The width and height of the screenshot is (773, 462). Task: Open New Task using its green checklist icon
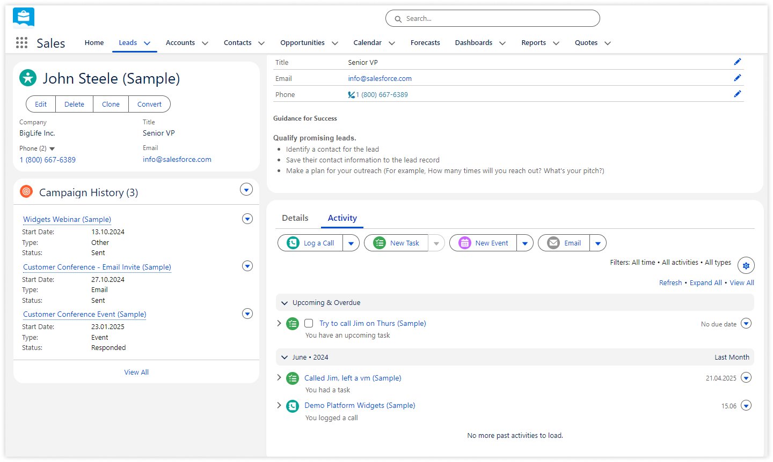pyautogui.click(x=379, y=243)
